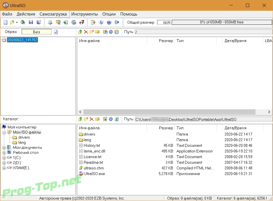Screen dimensions: 273x201
Task: Select the ultraiso.chm file row
Action: point(175,168)
